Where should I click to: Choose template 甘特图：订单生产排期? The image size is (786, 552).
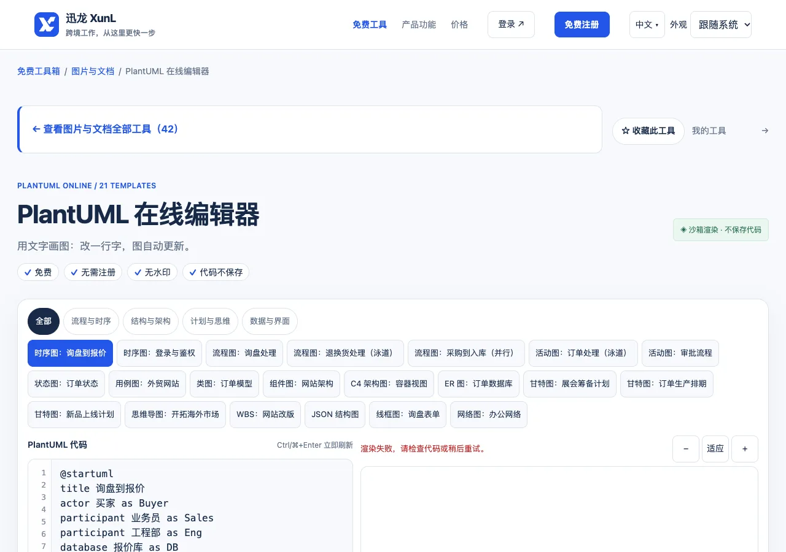[x=667, y=384]
